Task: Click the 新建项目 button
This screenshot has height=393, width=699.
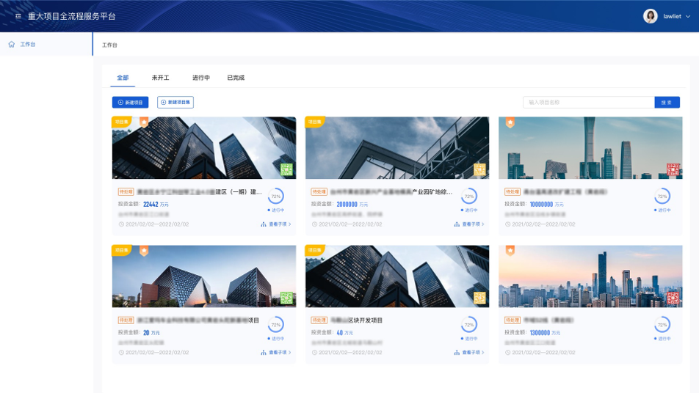Action: (x=131, y=103)
